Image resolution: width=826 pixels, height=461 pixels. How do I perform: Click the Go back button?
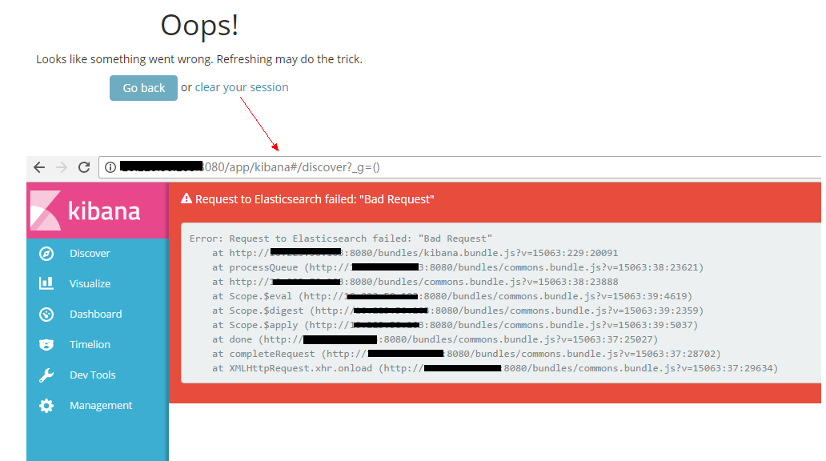coord(143,88)
